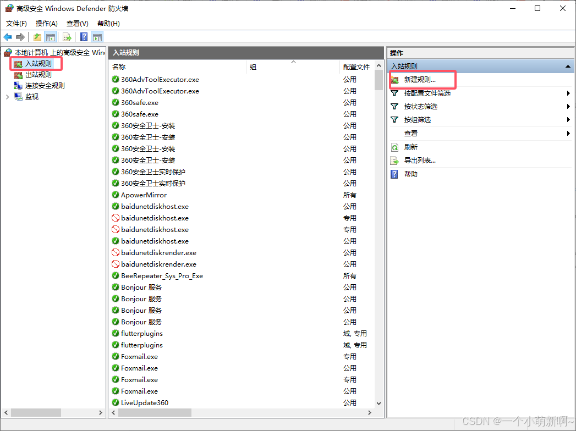Screen dimensions: 576x431
Task: Click 按状态筛选 action
Action: tap(421, 107)
